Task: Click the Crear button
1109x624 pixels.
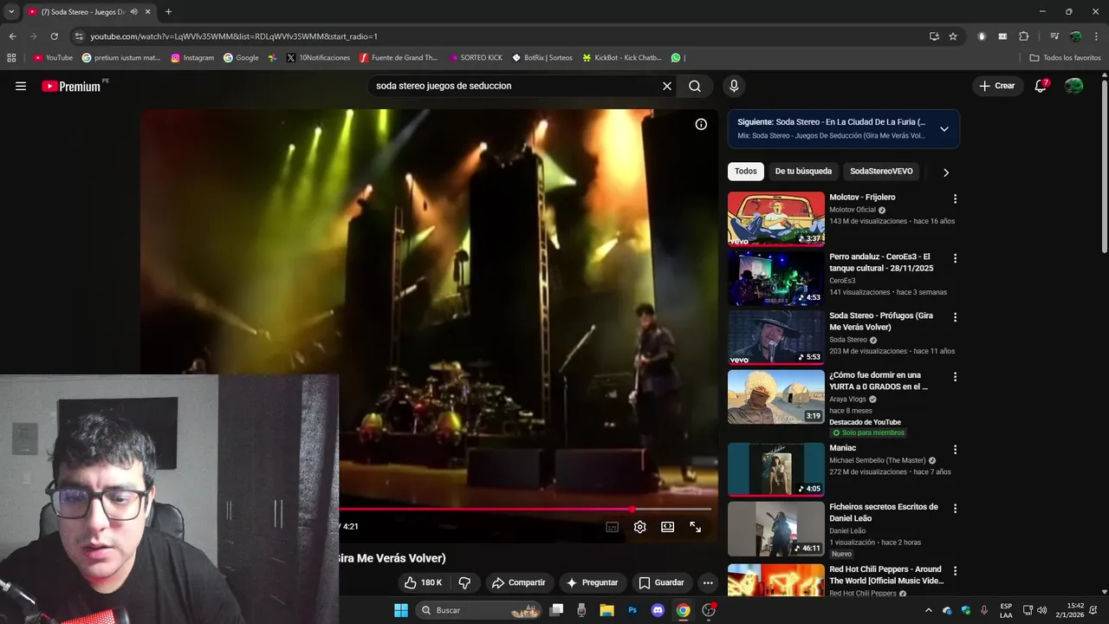Action: coord(996,86)
